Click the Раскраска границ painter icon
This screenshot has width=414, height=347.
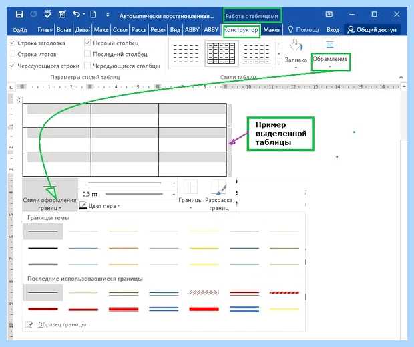(219, 187)
